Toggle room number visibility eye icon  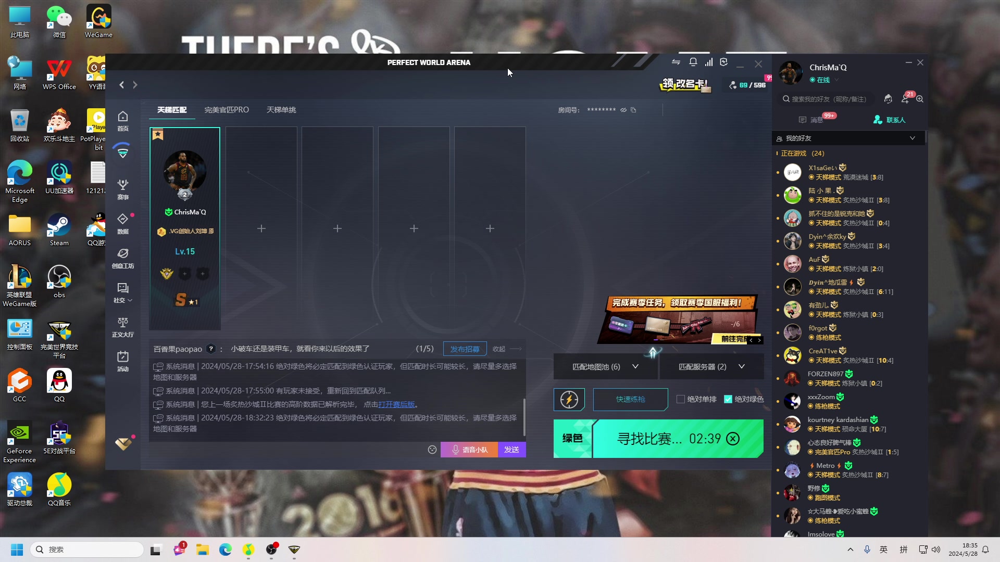[x=623, y=110]
